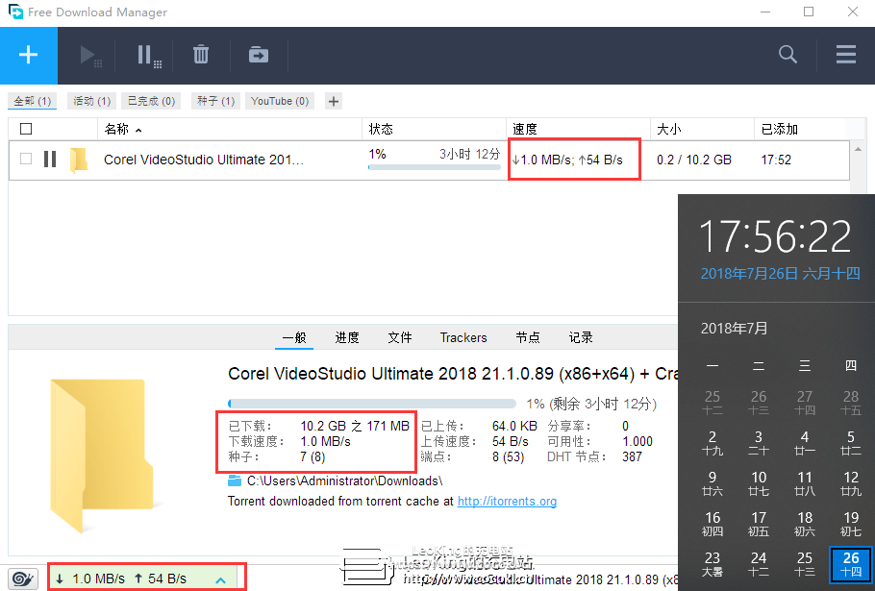The width and height of the screenshot is (875, 591).
Task: Click the progress bar in the details panel
Action: tap(372, 404)
